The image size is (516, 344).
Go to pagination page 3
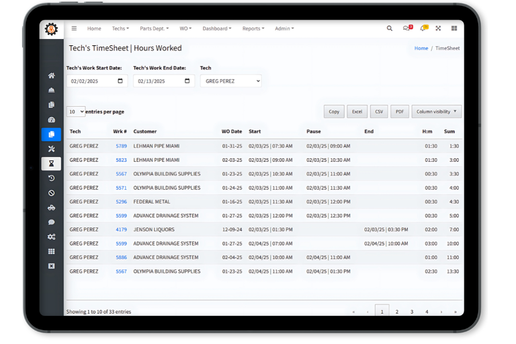click(x=412, y=311)
